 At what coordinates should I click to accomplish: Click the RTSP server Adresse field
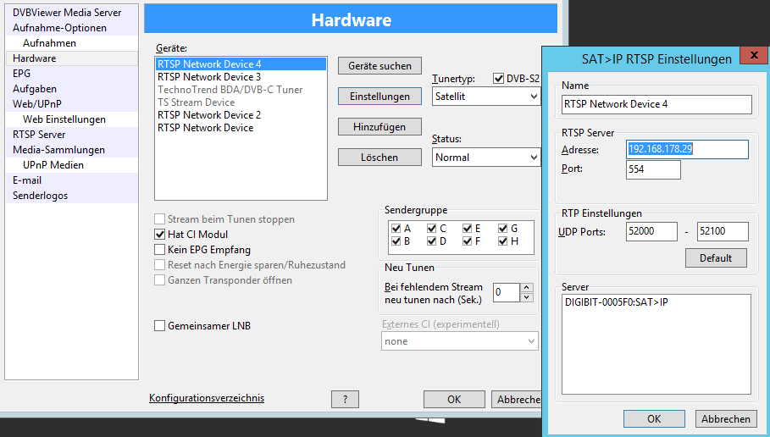[x=687, y=150]
